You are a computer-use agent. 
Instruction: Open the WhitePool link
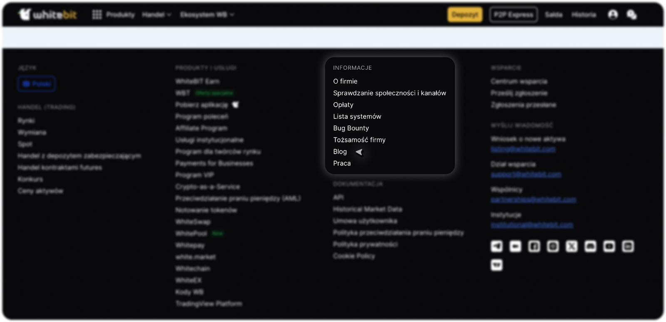191,234
